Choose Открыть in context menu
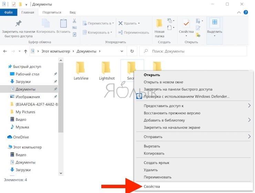 coord(194,75)
